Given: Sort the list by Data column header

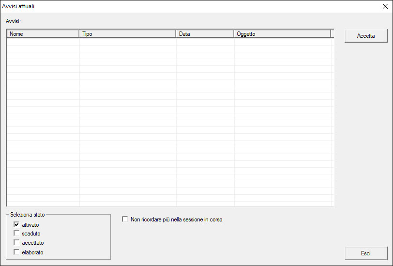Looking at the screenshot, I should click(x=204, y=34).
